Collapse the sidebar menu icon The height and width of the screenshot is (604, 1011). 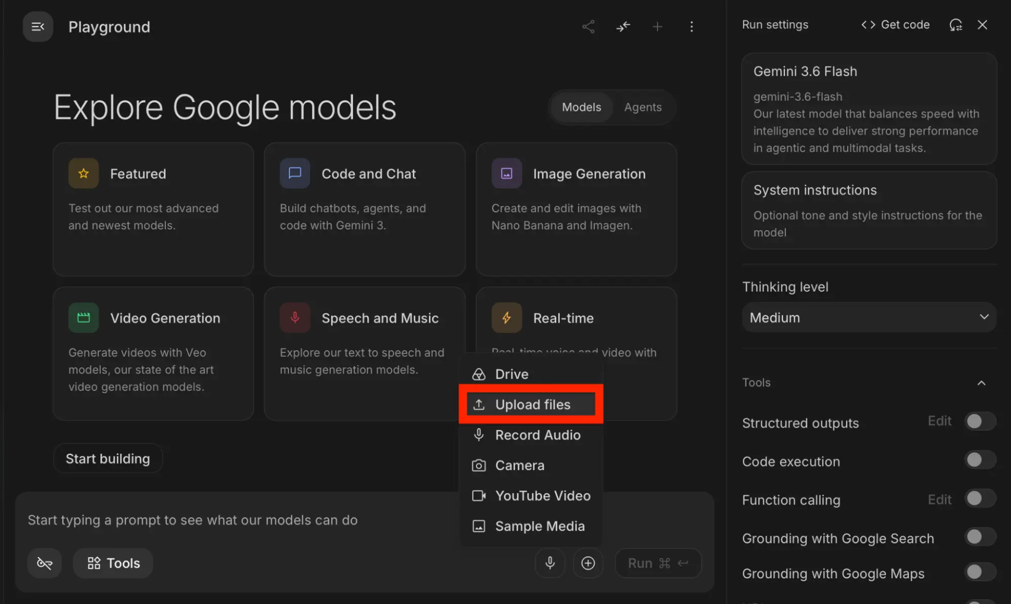(x=38, y=27)
